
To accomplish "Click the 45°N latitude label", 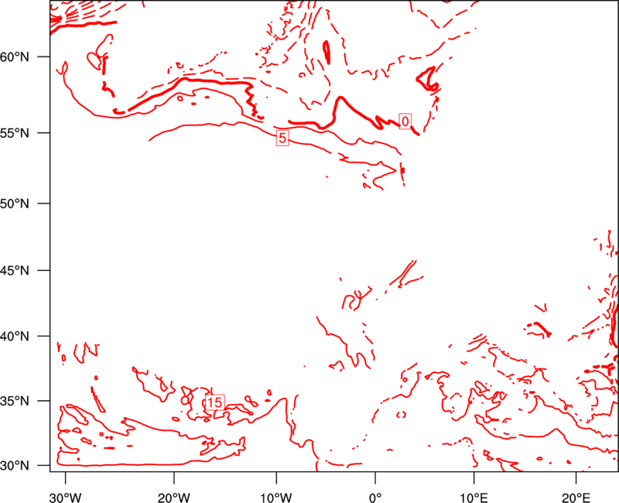I will click(x=15, y=270).
